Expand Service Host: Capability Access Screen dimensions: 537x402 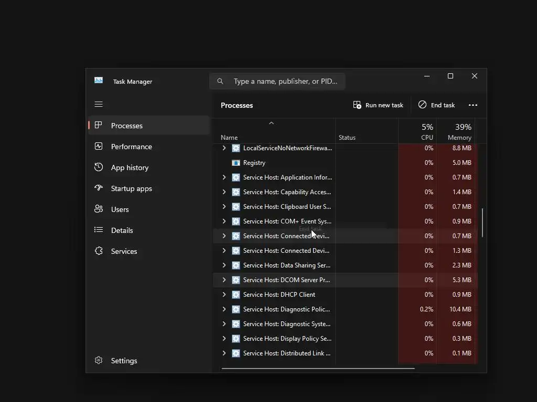pyautogui.click(x=224, y=192)
